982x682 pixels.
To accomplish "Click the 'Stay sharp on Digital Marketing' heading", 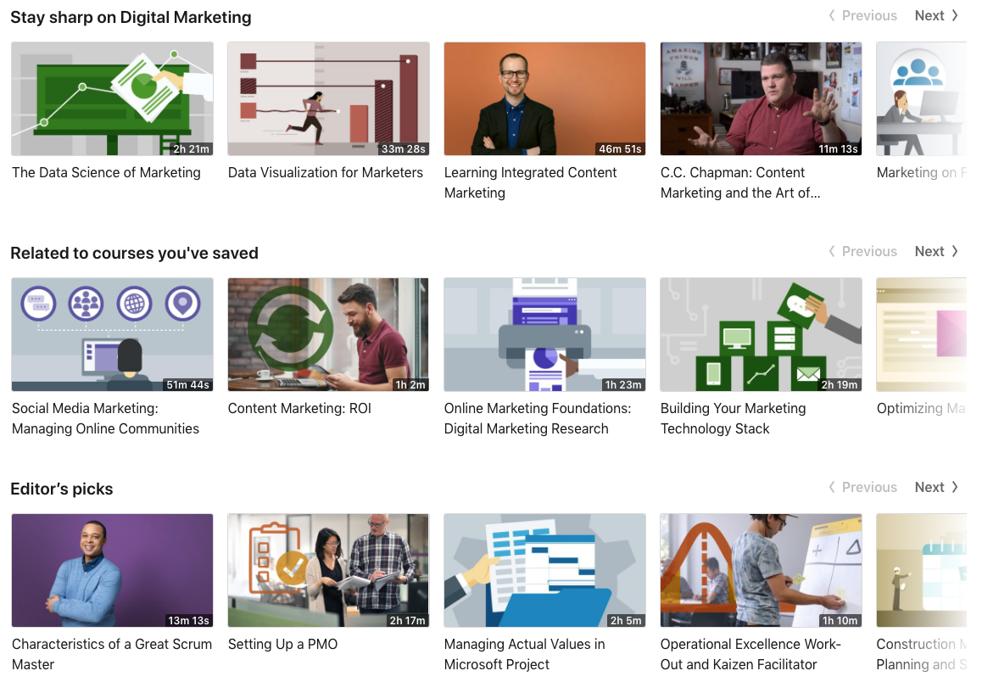I will tap(131, 16).
